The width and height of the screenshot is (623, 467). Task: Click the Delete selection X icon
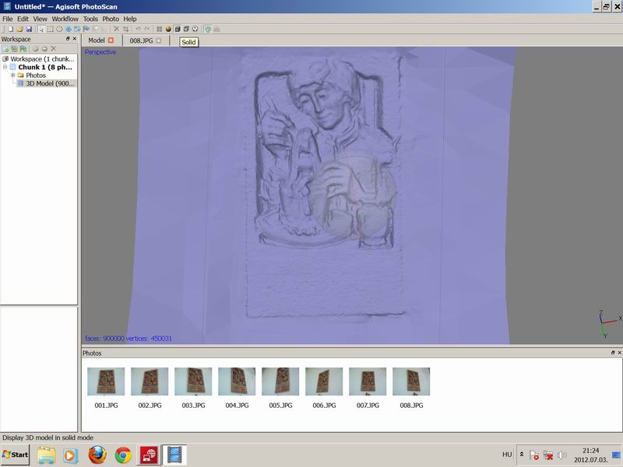pyautogui.click(x=116, y=29)
